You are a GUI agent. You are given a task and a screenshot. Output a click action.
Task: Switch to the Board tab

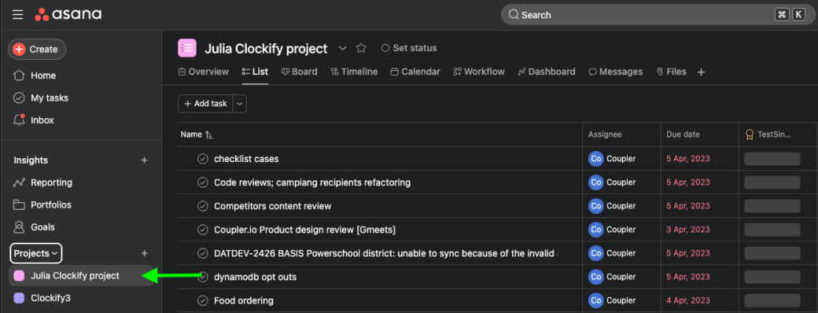[x=300, y=72]
